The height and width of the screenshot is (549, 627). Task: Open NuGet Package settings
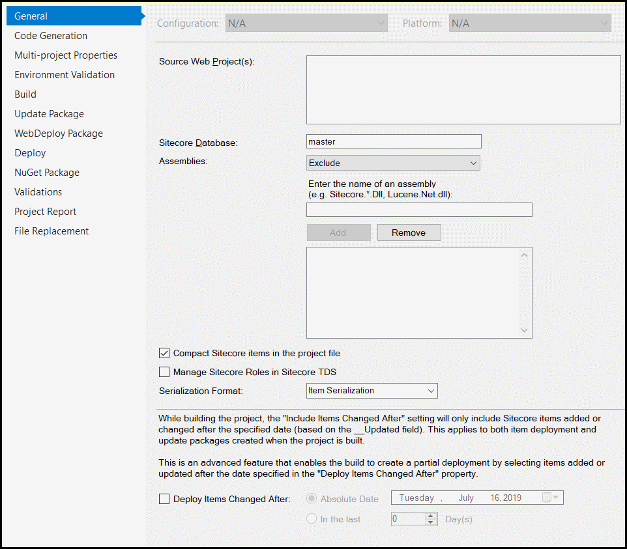click(x=47, y=173)
